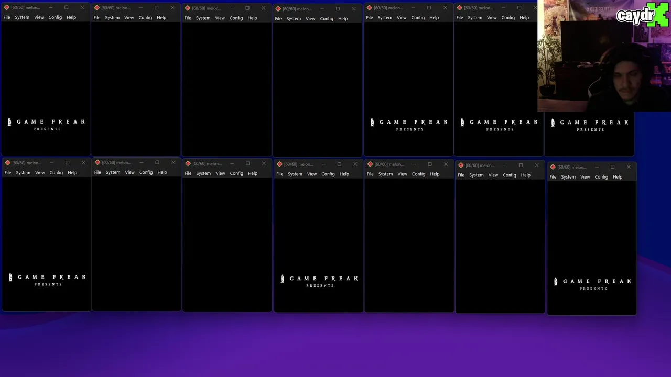
Task: Click melonDS title icon in bottom-row fourth window
Action: point(279,164)
